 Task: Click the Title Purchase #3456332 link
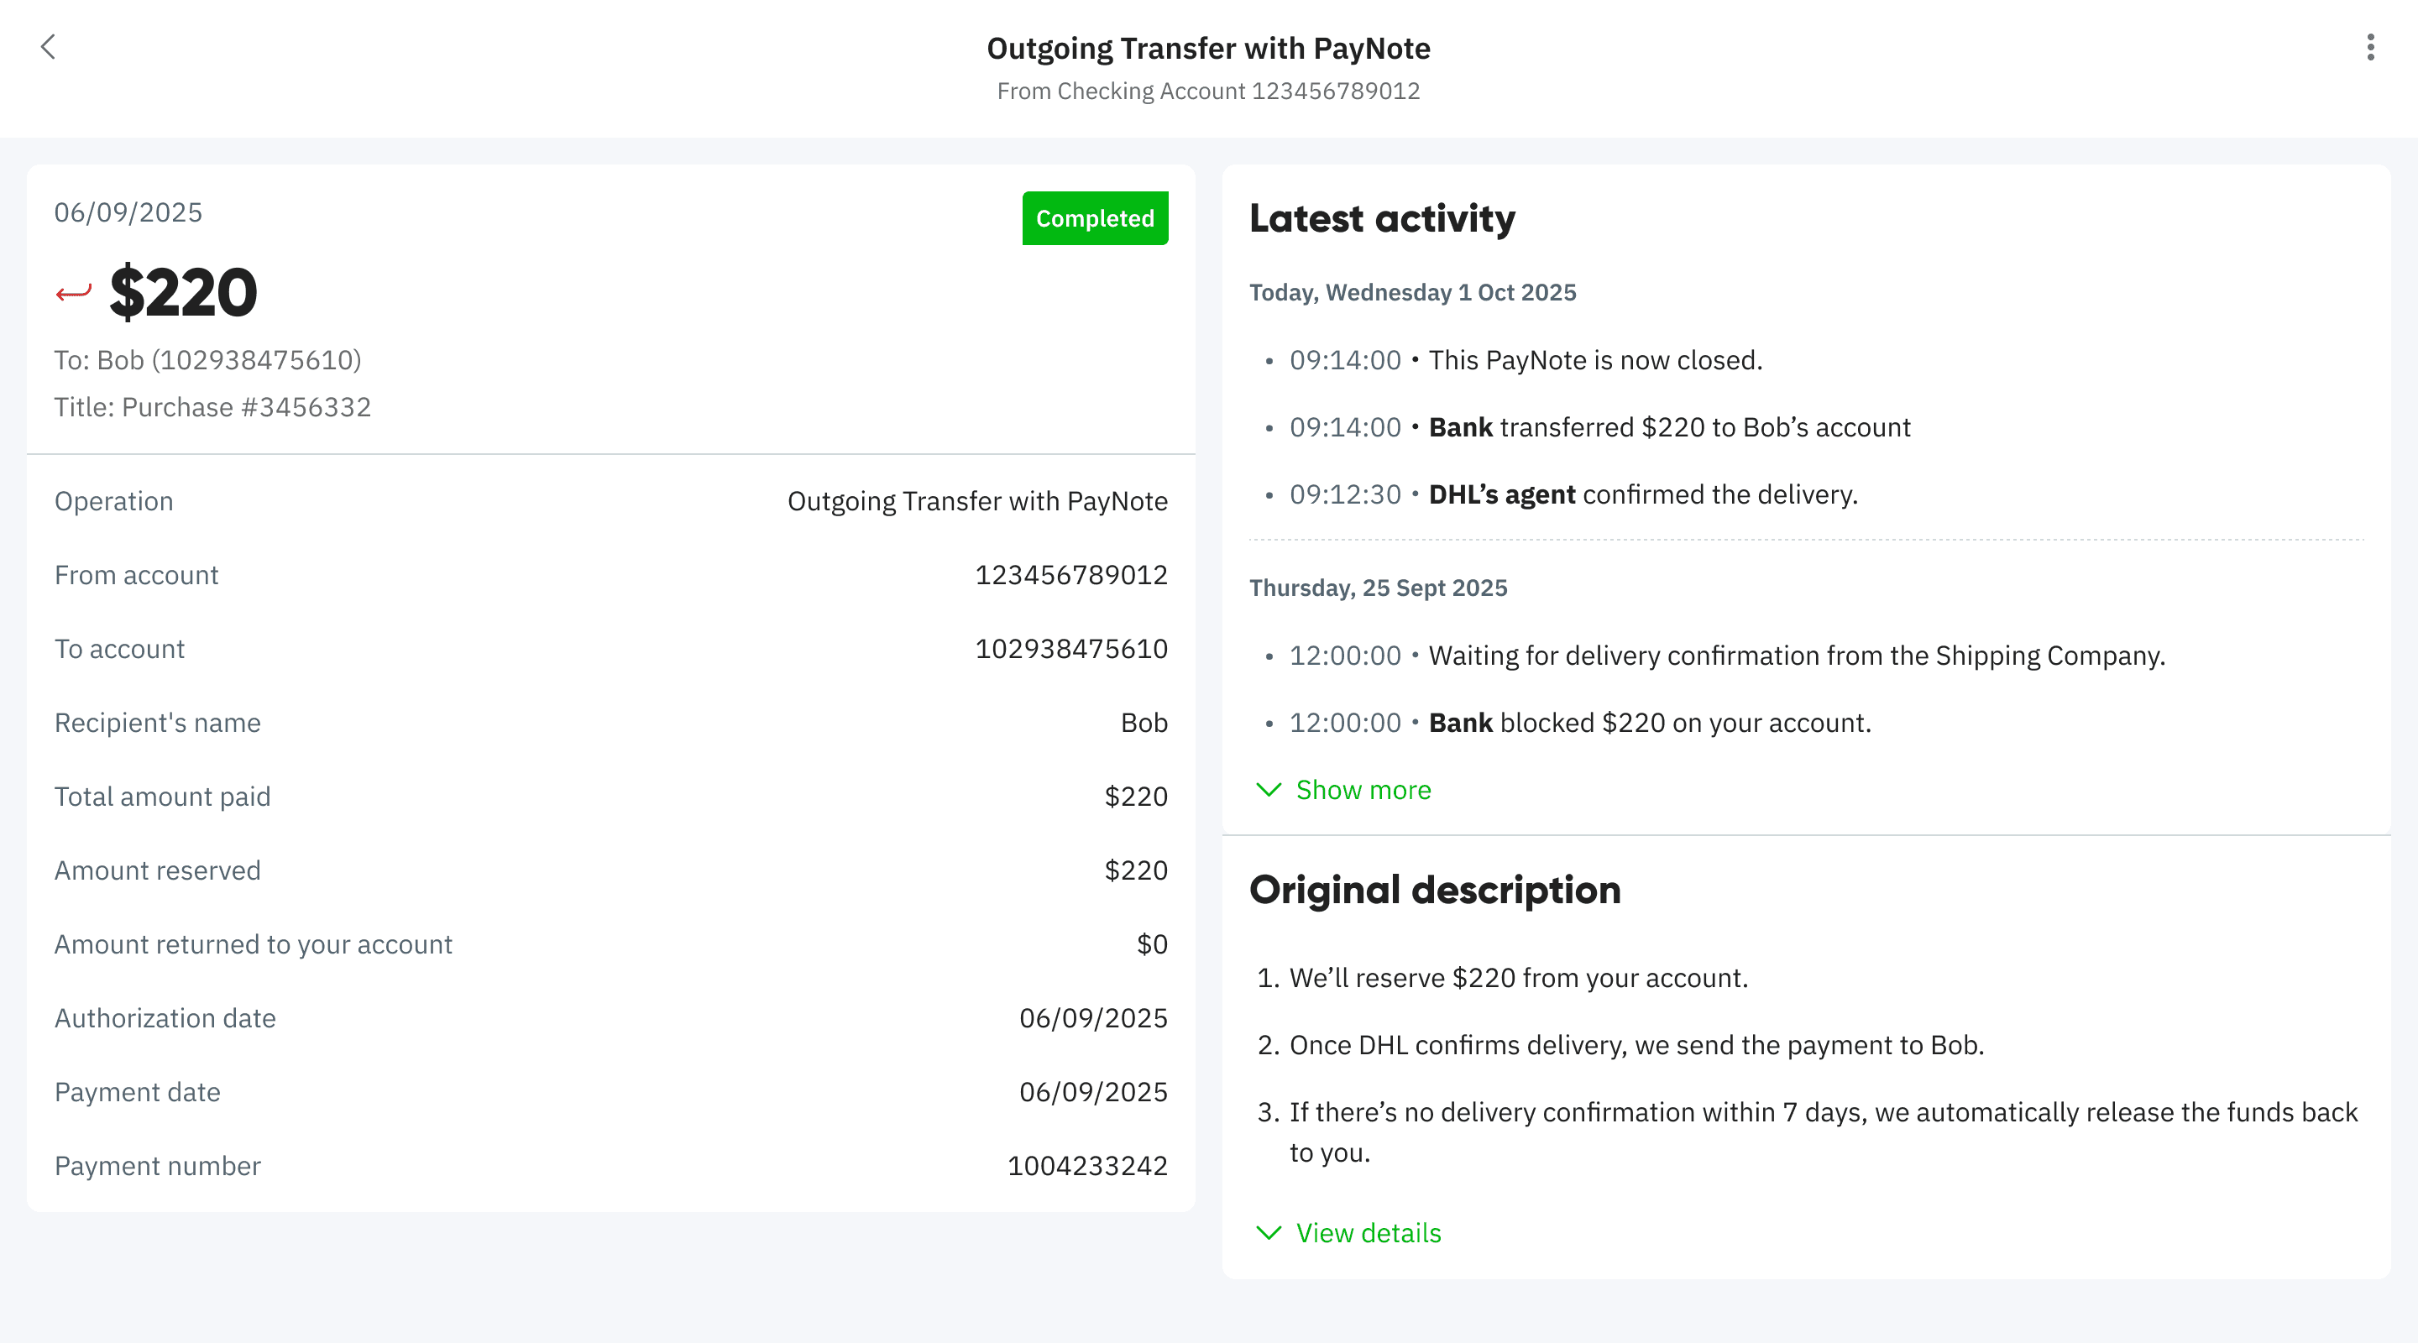212,407
